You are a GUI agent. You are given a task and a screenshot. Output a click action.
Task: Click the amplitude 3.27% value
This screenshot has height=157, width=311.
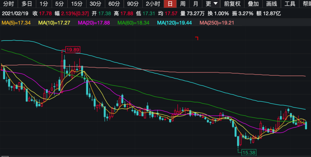tap(246, 14)
